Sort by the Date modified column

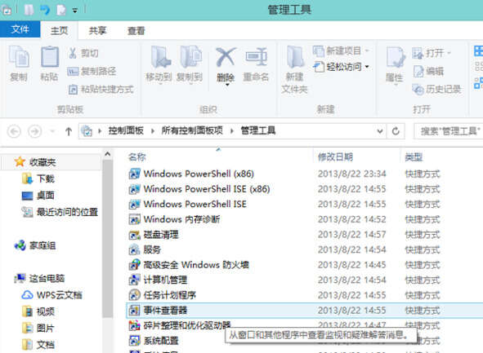tap(335, 157)
